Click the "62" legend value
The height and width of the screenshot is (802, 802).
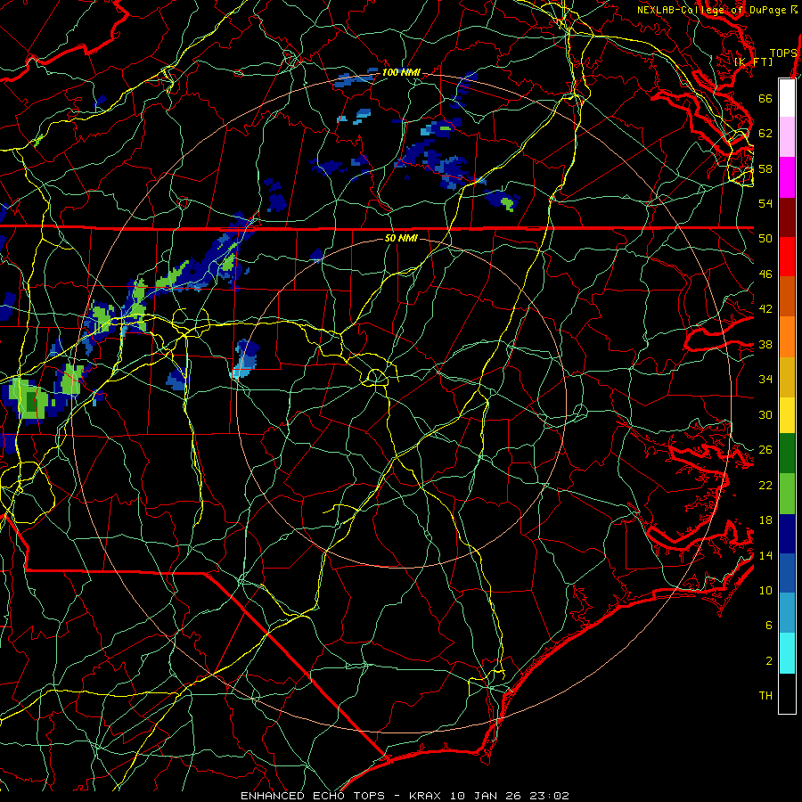765,134
